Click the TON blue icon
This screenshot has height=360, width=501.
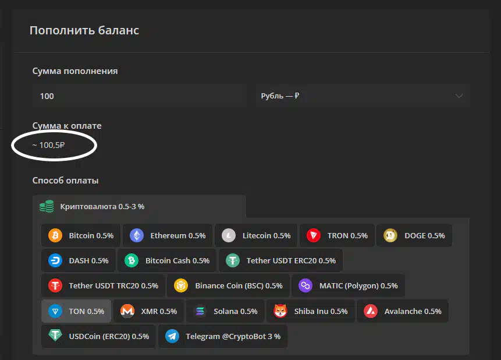55,311
